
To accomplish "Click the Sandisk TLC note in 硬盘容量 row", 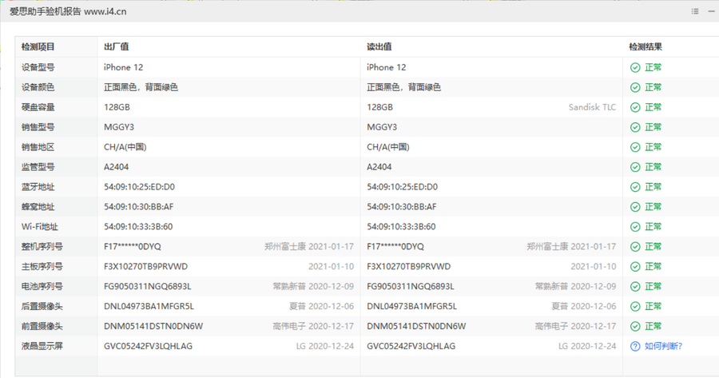I will pos(592,107).
